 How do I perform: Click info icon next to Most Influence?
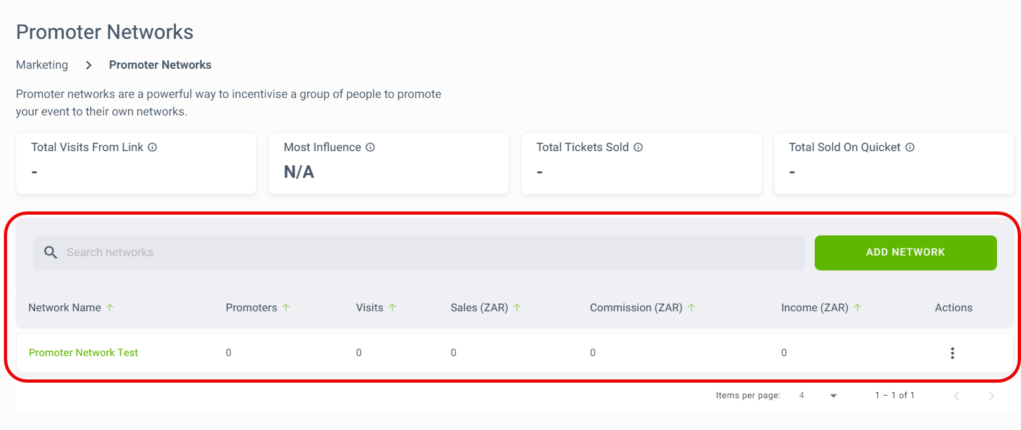pyautogui.click(x=370, y=147)
